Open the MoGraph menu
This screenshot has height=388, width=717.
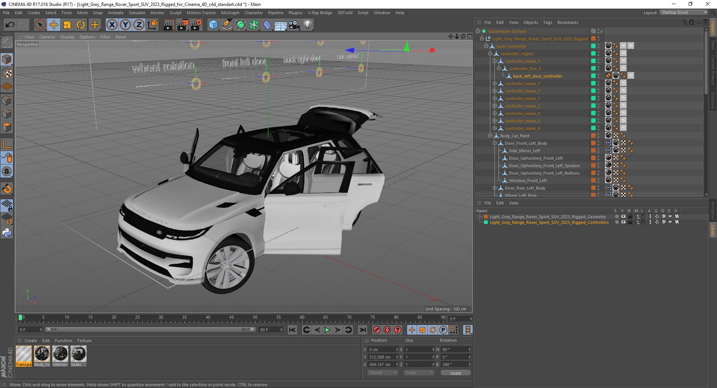230,13
